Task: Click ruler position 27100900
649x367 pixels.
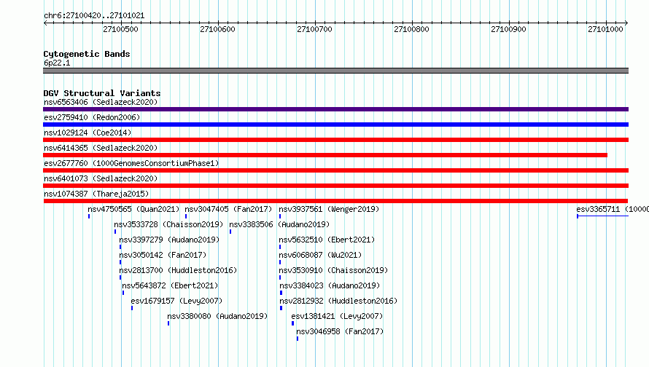Action: (508, 29)
